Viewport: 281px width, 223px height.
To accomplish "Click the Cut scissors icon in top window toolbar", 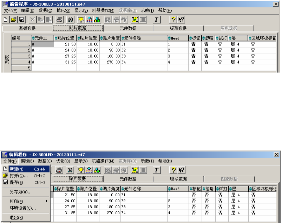I will tap(32, 20).
